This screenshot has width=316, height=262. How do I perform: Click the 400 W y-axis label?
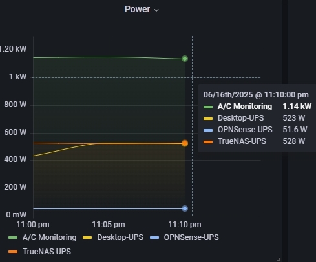[x=16, y=159]
